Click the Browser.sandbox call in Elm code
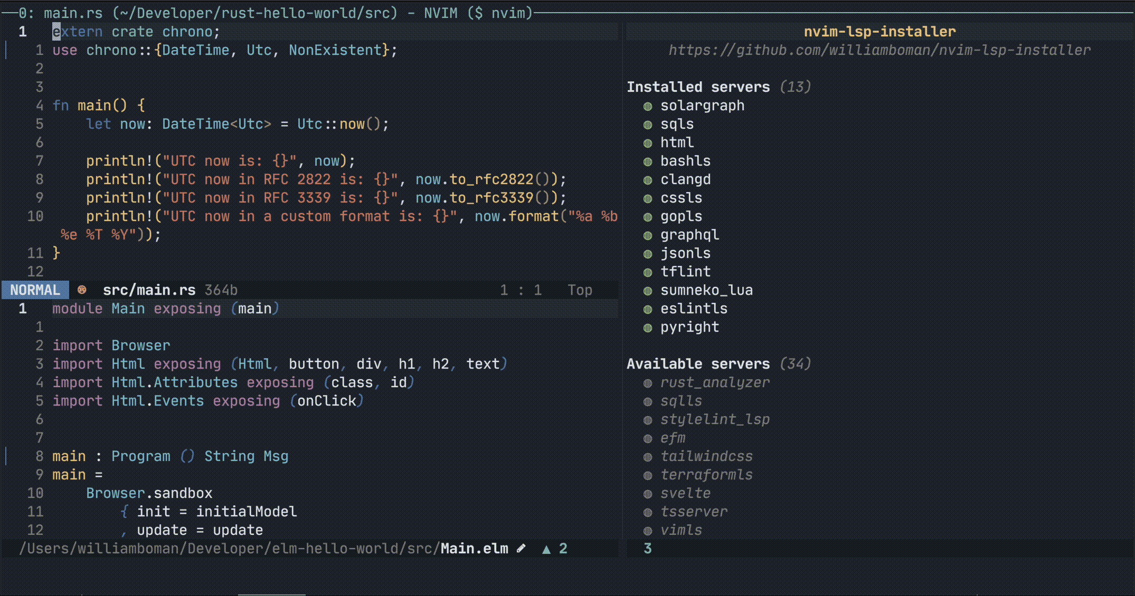1135x596 pixels. point(149,493)
